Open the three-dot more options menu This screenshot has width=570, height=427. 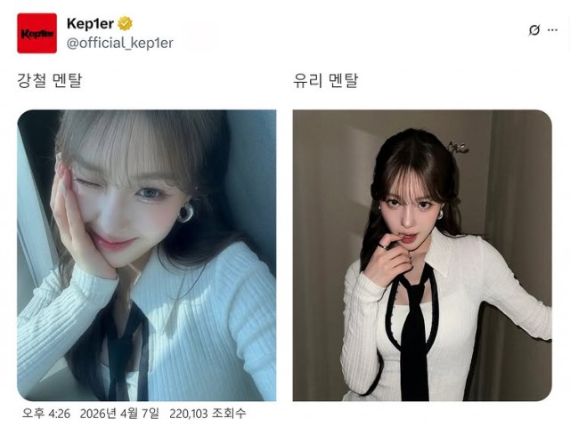(x=552, y=30)
